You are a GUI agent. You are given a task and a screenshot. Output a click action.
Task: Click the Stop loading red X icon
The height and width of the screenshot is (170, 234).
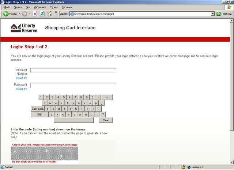(35, 14)
